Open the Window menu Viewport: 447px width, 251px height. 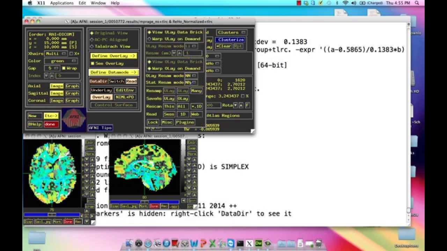[98, 3]
